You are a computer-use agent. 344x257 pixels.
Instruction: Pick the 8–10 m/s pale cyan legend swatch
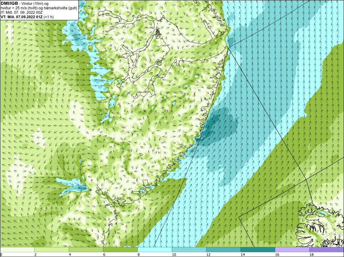coord(155,250)
